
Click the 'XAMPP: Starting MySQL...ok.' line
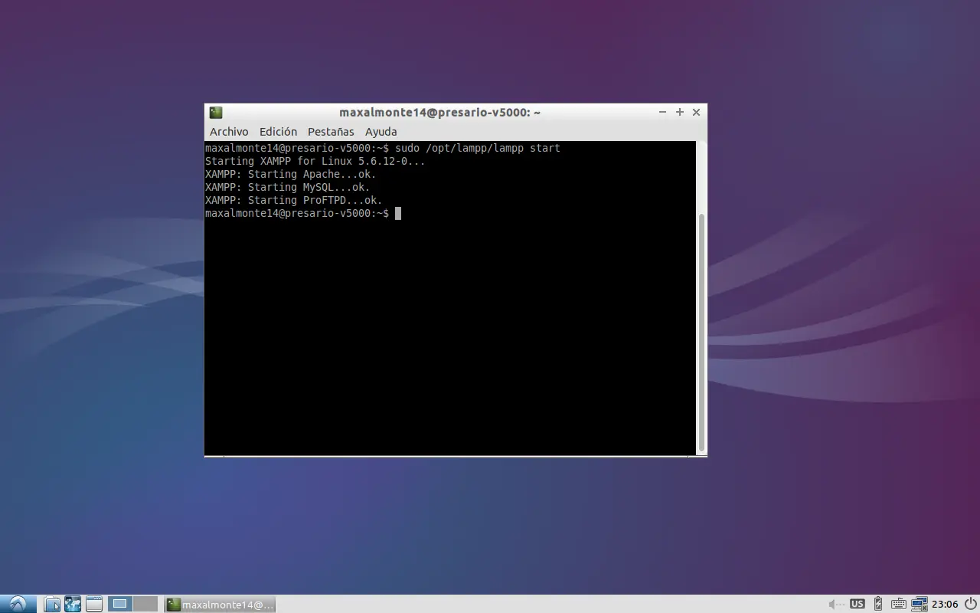point(287,187)
